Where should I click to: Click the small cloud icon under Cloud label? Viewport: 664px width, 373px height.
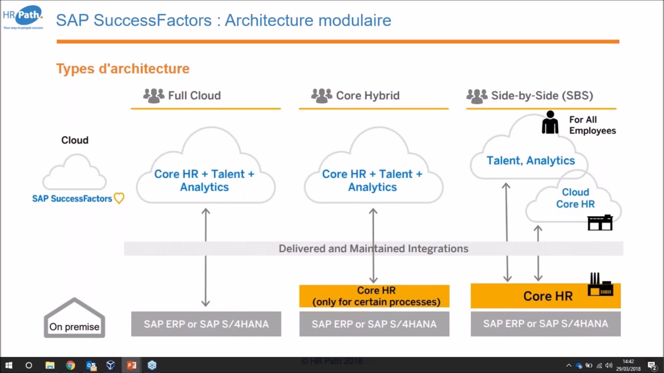(74, 172)
